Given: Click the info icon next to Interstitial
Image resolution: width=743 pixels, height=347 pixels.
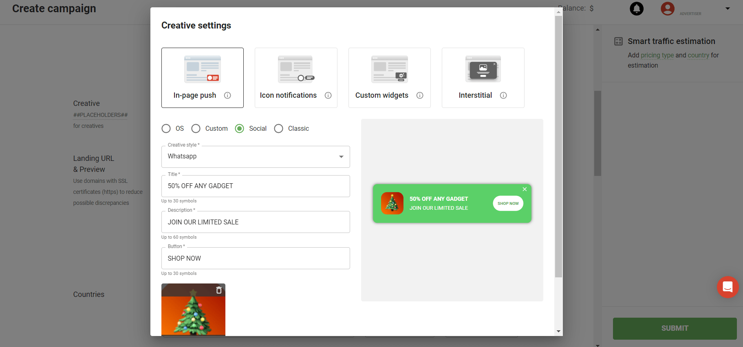Looking at the screenshot, I should (x=503, y=95).
